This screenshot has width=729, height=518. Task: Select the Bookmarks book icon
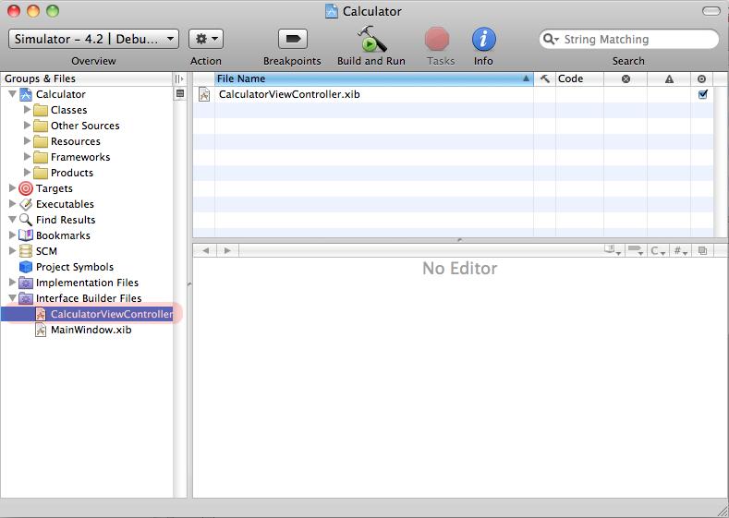[26, 235]
